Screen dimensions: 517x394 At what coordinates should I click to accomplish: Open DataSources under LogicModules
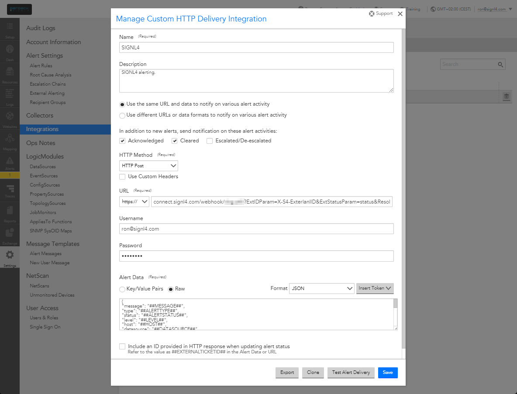click(x=42, y=166)
